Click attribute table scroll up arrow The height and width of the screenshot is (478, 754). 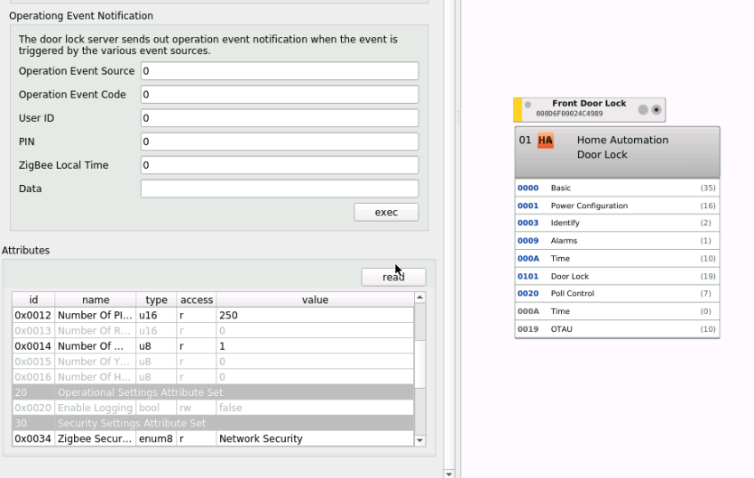419,298
